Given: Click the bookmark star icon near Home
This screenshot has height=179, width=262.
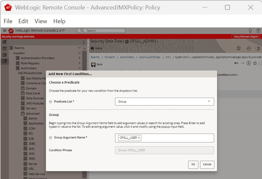Looking at the screenshot, I should (239, 48).
